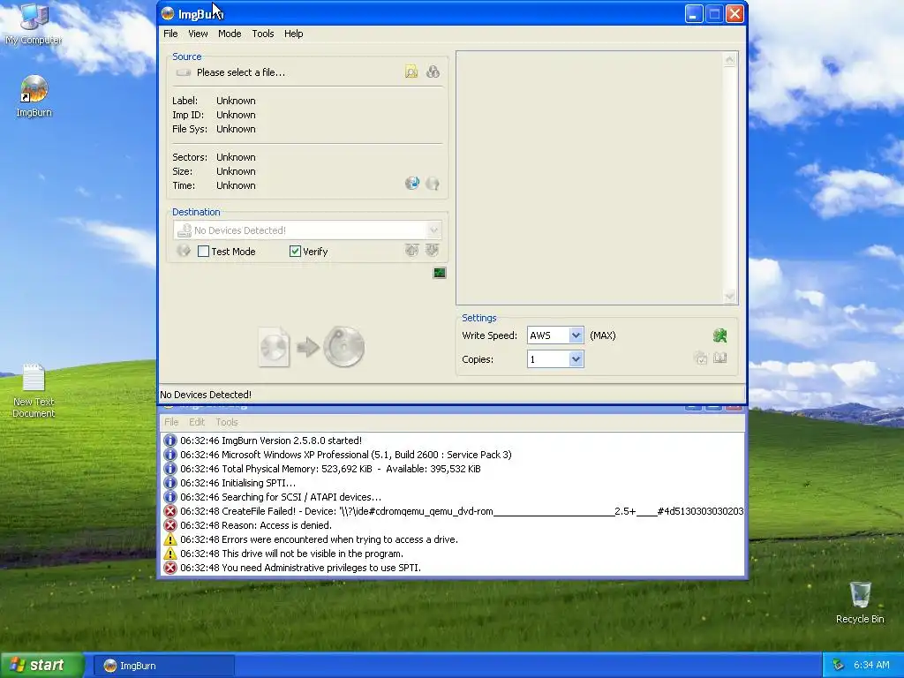Click the advanced settings checkmark icon in Settings
904x678 pixels.
[x=700, y=358]
